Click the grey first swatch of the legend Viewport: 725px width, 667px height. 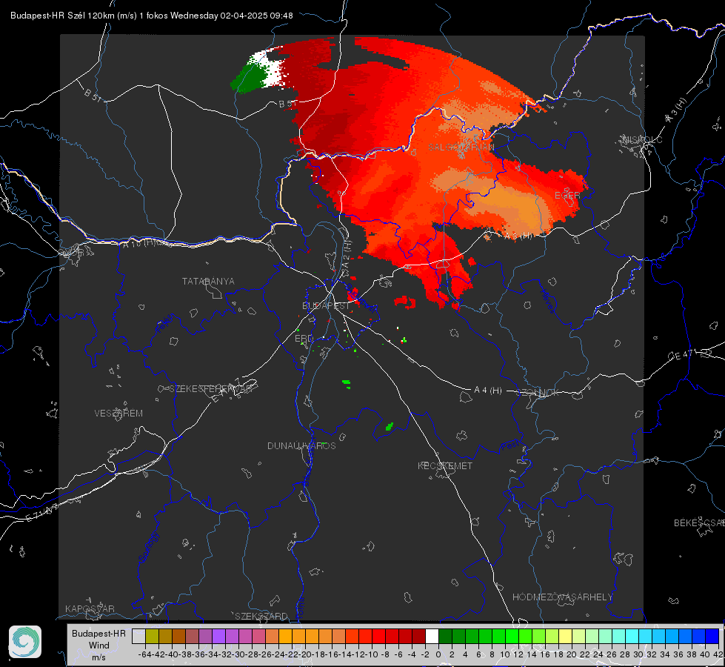click(138, 636)
